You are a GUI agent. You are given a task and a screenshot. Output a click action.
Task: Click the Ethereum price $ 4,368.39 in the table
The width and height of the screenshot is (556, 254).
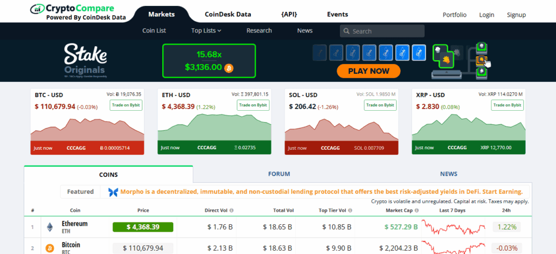(x=143, y=227)
